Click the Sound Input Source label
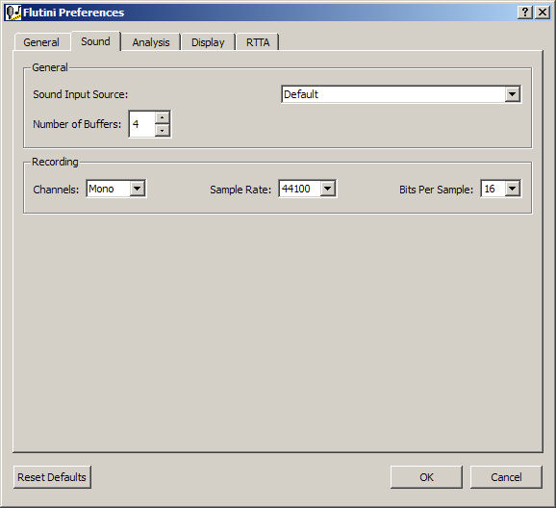This screenshot has width=556, height=508. pyautogui.click(x=81, y=94)
